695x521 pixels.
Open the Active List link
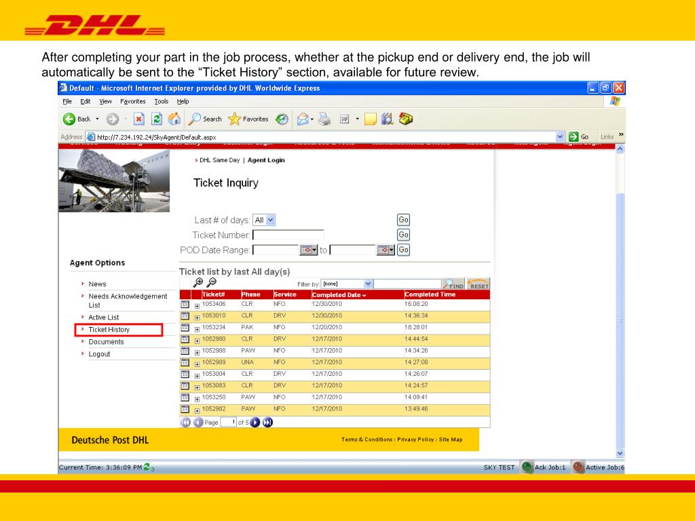point(104,317)
